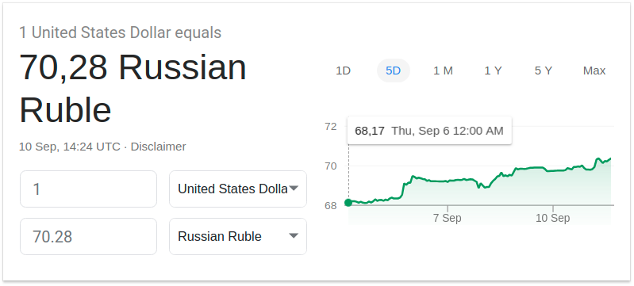Switch chart range to 1D
634x286 pixels.
click(x=343, y=71)
